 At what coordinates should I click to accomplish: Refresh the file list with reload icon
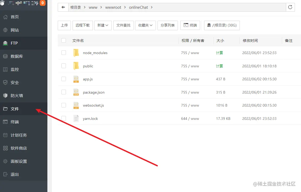(290, 7)
